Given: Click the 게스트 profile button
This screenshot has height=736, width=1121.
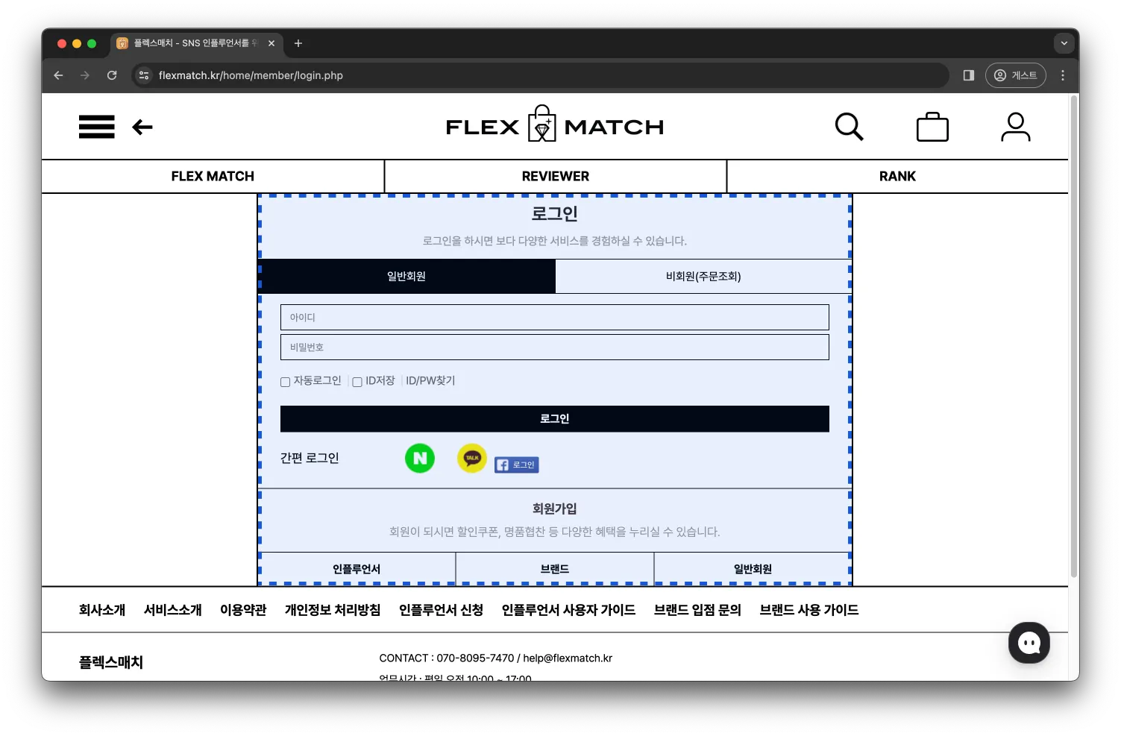Looking at the screenshot, I should click(x=1016, y=75).
